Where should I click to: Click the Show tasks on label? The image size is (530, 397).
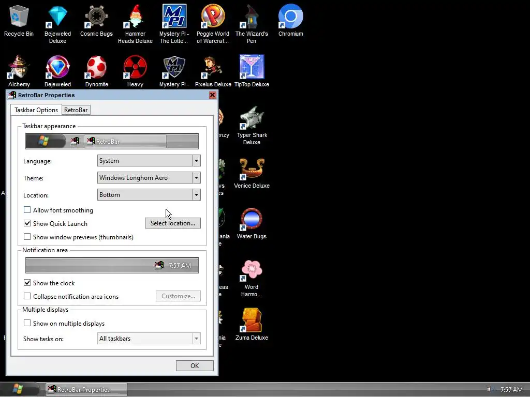click(x=43, y=339)
